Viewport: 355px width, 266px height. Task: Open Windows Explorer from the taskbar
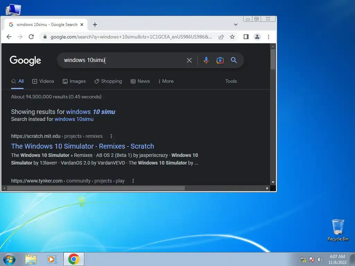click(31, 259)
